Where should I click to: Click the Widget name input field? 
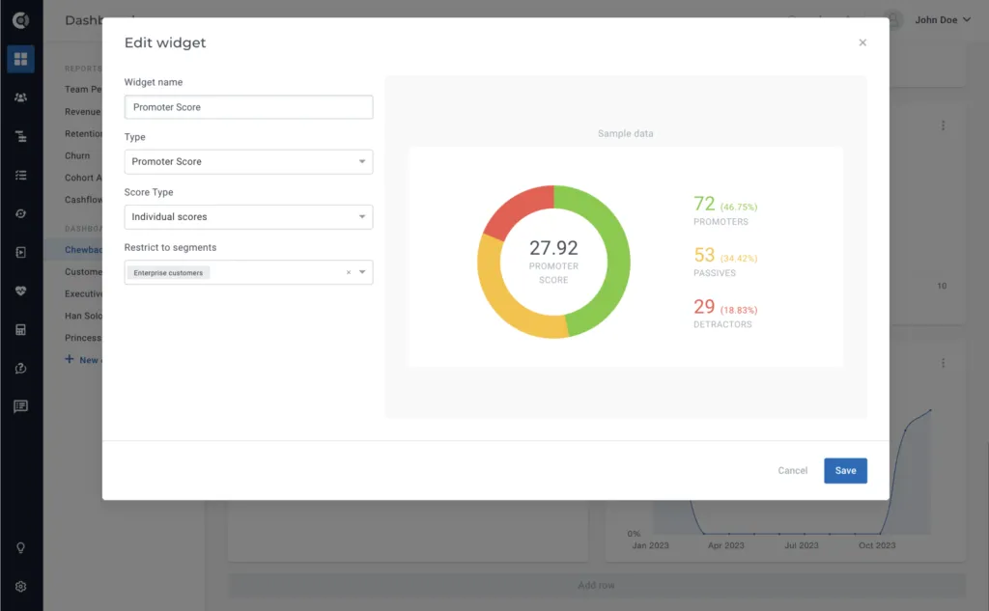[x=248, y=107]
